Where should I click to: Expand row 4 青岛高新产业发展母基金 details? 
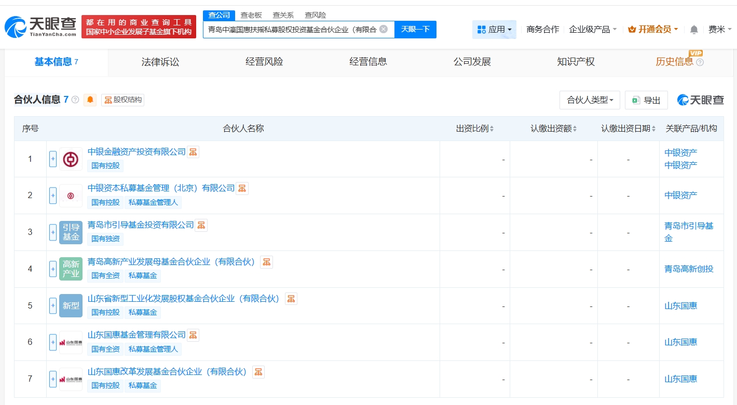(x=53, y=269)
